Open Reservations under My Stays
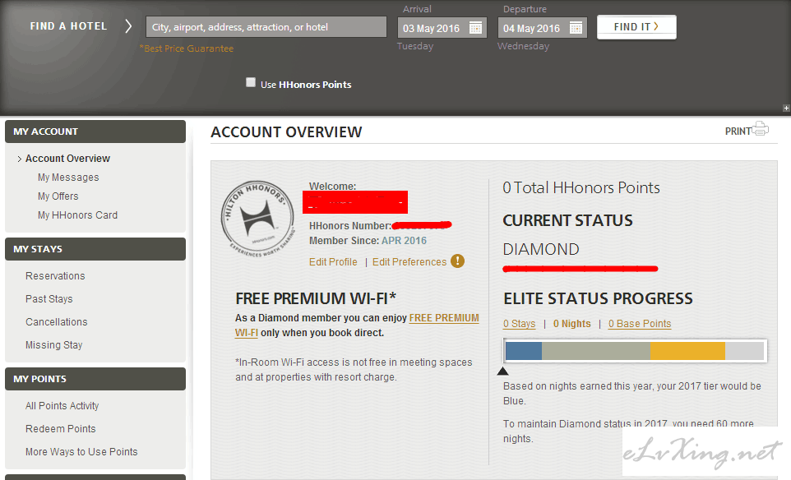 (x=55, y=276)
